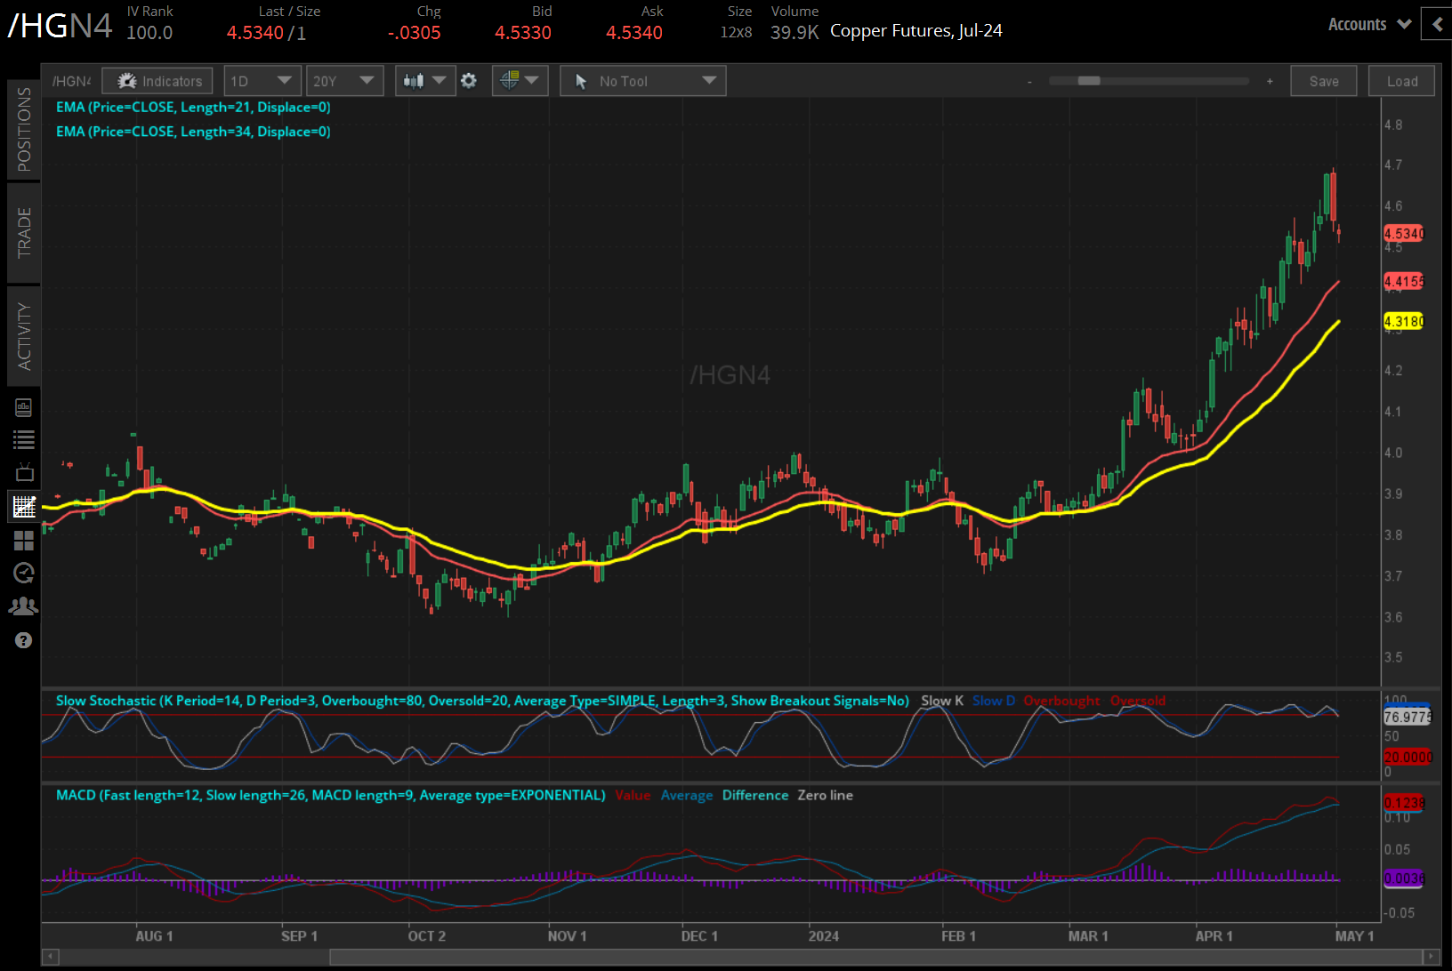Expand the 1D aggregation period dropdown
Viewport: 1452px width, 971px height.
262,81
